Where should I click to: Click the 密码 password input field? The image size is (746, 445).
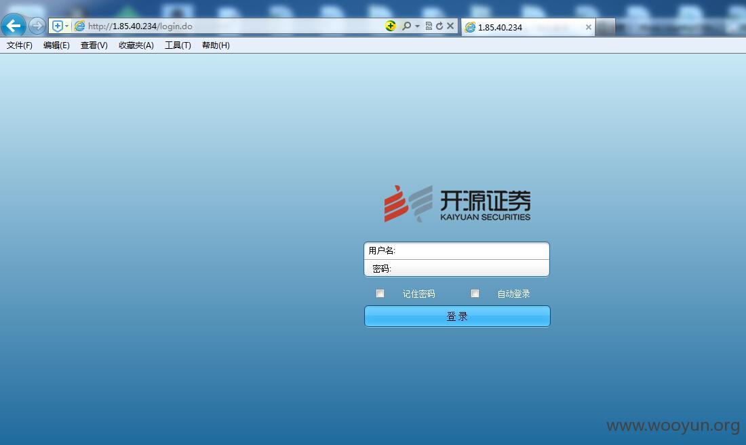pyautogui.click(x=456, y=269)
